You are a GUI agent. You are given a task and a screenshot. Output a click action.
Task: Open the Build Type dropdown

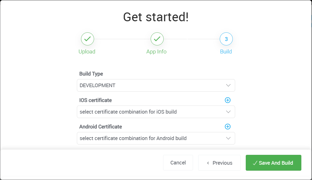pos(156,85)
